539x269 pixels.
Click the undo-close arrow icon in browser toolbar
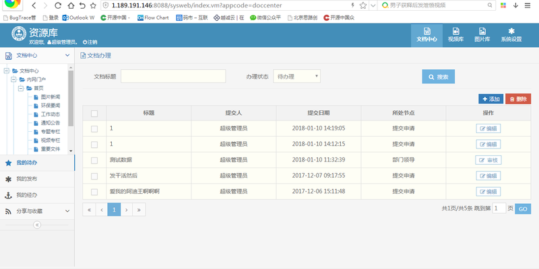tap(82, 5)
